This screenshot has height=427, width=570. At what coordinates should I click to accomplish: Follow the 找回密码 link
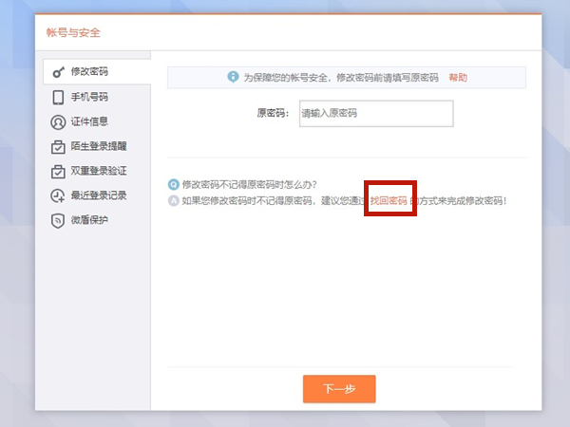[389, 200]
